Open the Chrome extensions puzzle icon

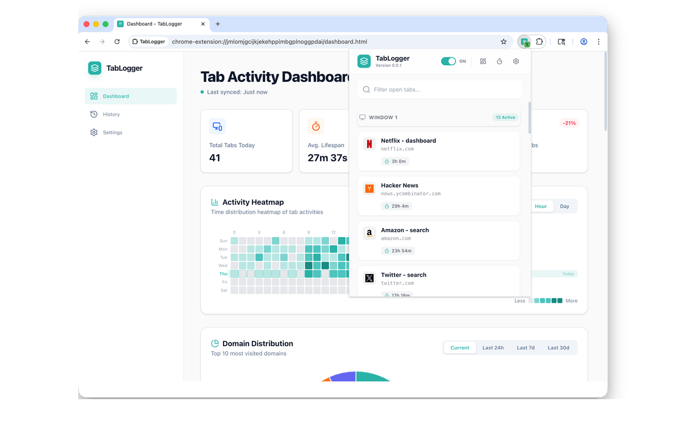pos(539,42)
